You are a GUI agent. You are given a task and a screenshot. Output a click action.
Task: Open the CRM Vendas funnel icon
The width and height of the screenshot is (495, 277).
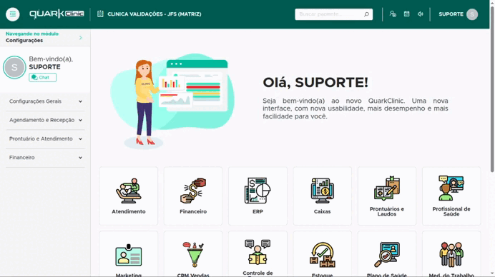pyautogui.click(x=193, y=255)
